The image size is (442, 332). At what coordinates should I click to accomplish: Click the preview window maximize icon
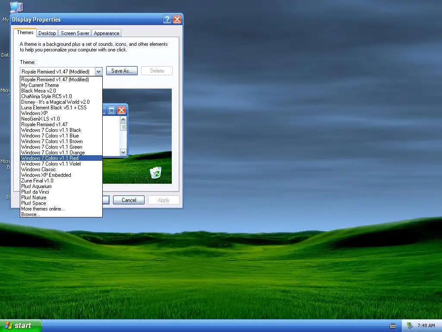(111, 110)
